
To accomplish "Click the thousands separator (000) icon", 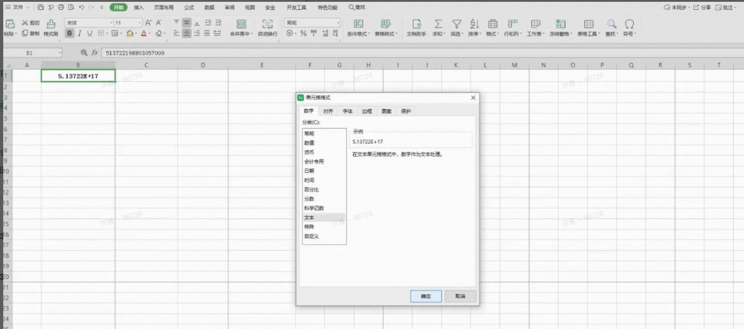I will pyautogui.click(x=314, y=33).
